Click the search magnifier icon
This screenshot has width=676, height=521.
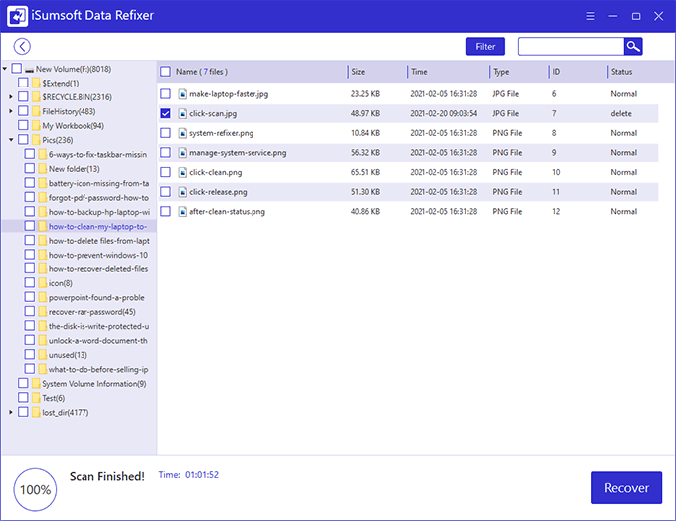point(633,46)
